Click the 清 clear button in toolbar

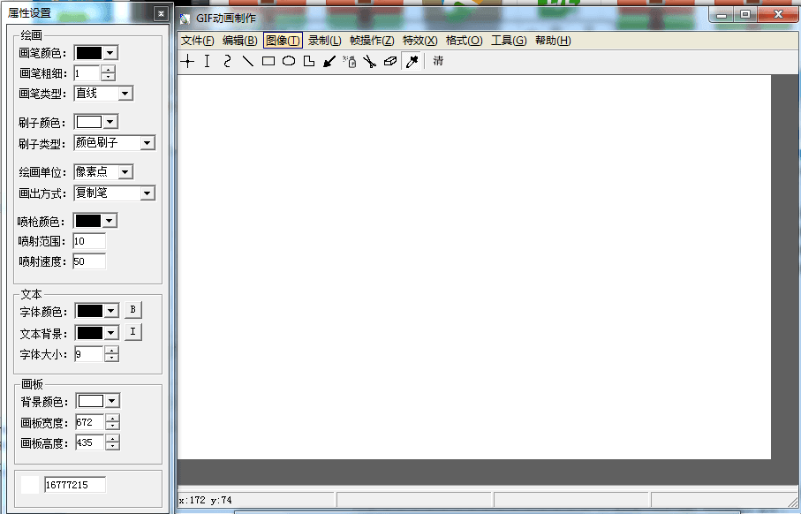coord(438,61)
